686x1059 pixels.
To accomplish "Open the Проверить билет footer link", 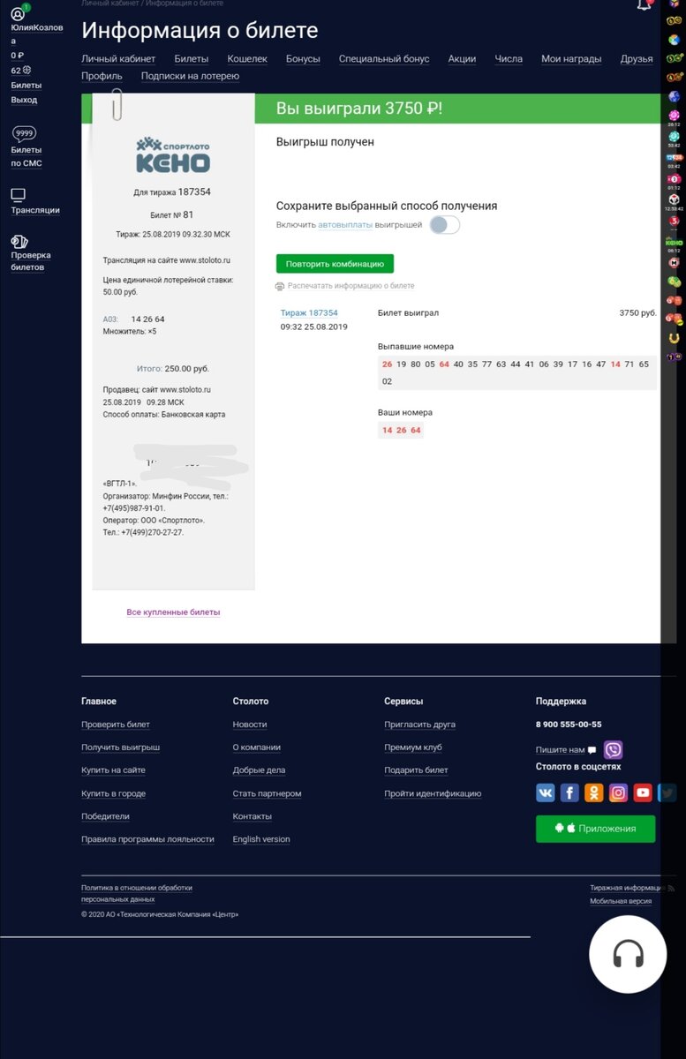I will pyautogui.click(x=116, y=725).
